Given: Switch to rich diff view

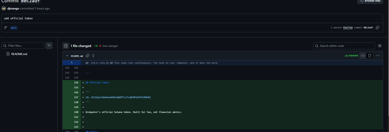Looking at the screenshot, I should click(370, 56).
